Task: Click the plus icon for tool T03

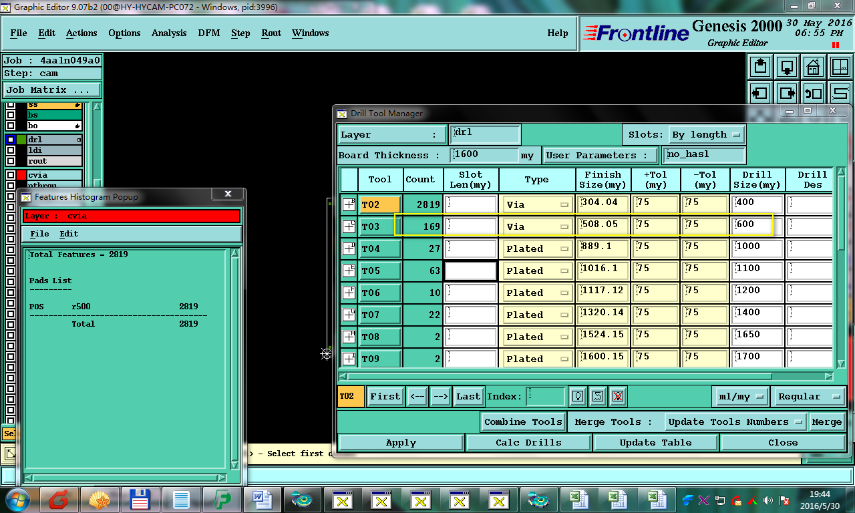Action: pyautogui.click(x=349, y=226)
